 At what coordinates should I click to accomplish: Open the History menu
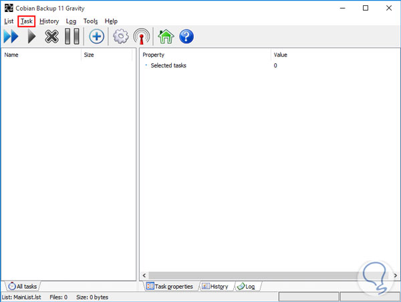pos(49,21)
